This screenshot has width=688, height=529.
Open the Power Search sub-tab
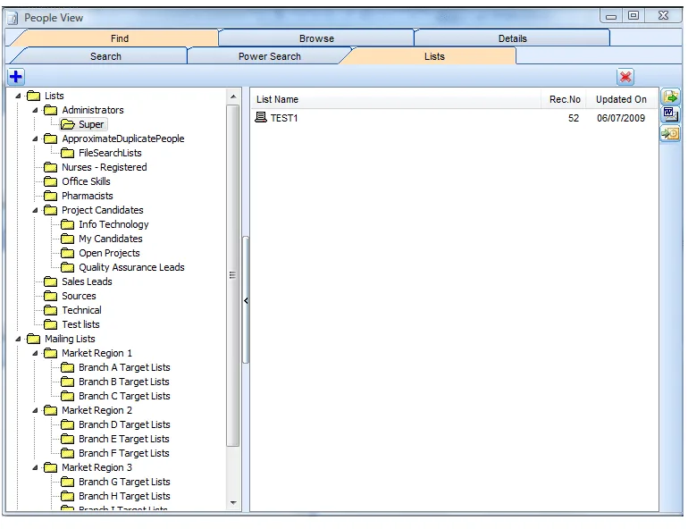270,56
